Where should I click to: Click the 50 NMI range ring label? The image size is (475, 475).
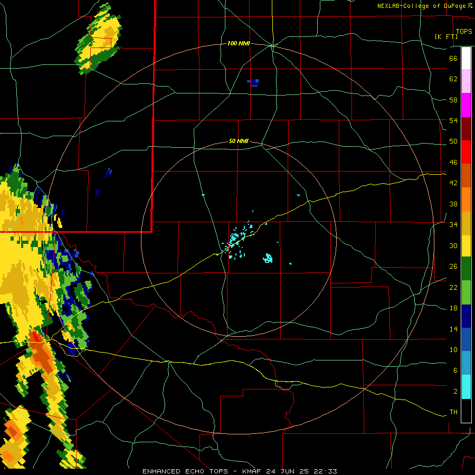(x=239, y=141)
